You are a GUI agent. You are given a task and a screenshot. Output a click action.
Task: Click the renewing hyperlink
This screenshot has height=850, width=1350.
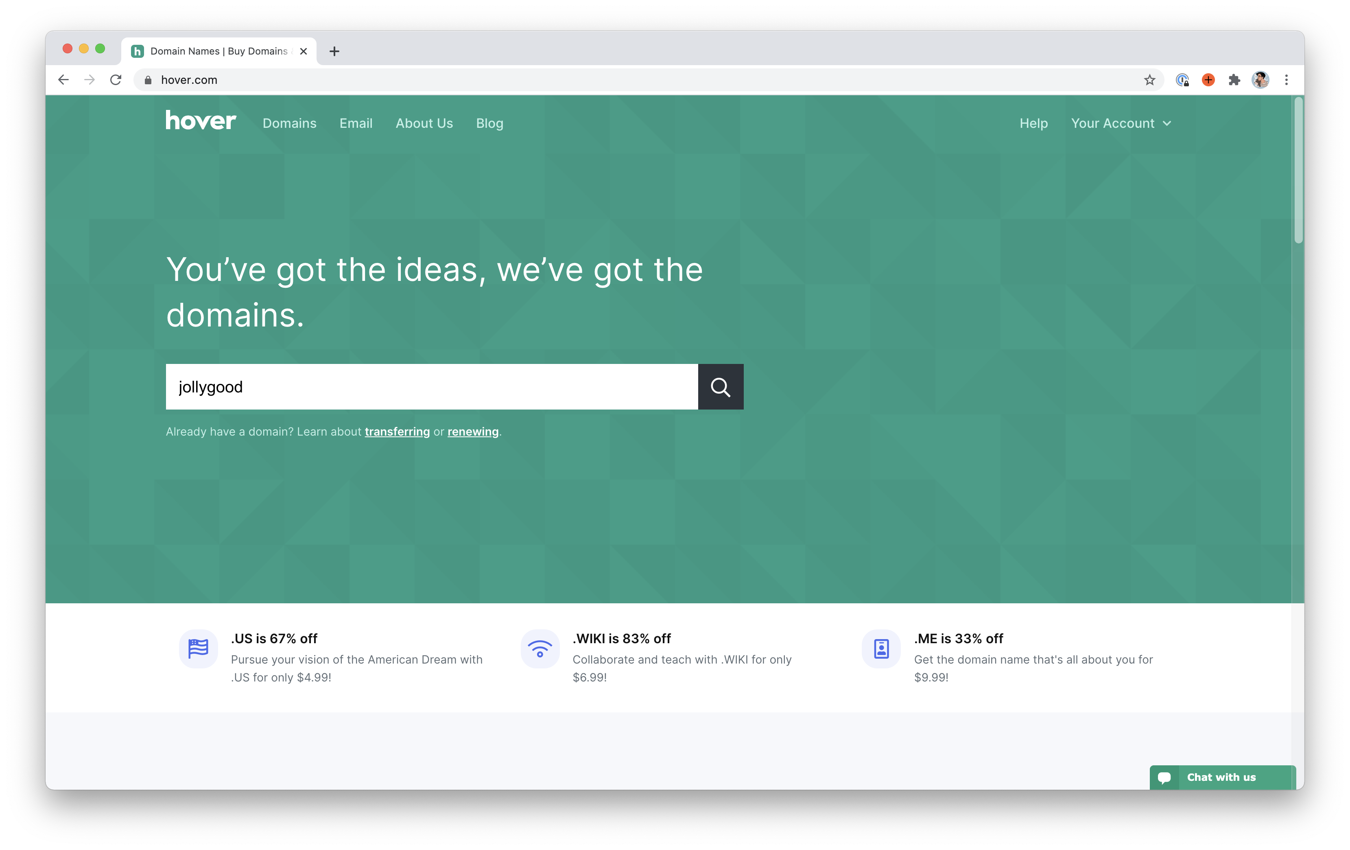[x=474, y=431]
